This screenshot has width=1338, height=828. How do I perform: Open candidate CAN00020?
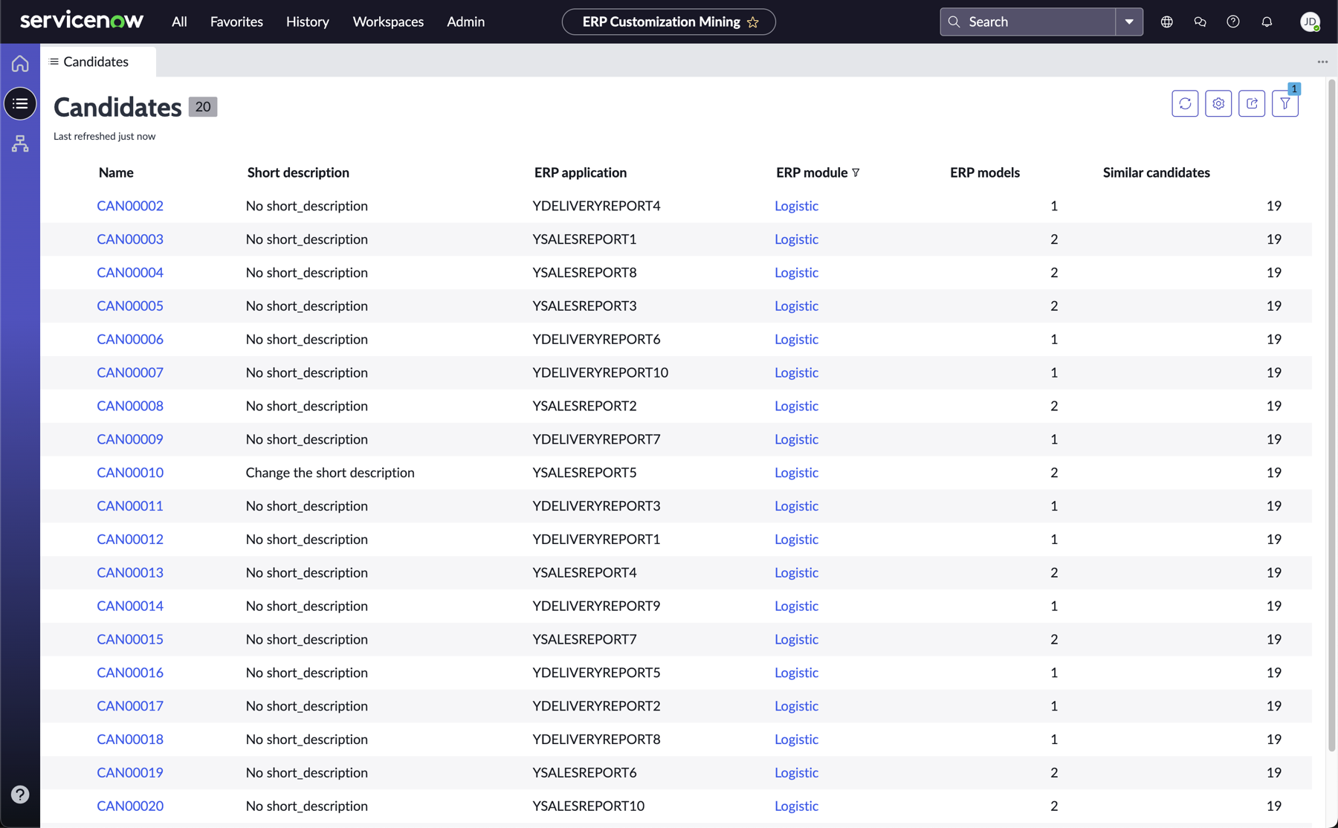pyautogui.click(x=130, y=806)
